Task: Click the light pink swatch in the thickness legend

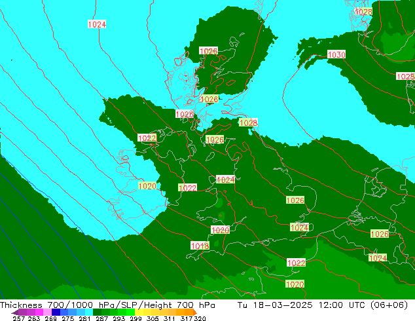Action: click(47, 312)
